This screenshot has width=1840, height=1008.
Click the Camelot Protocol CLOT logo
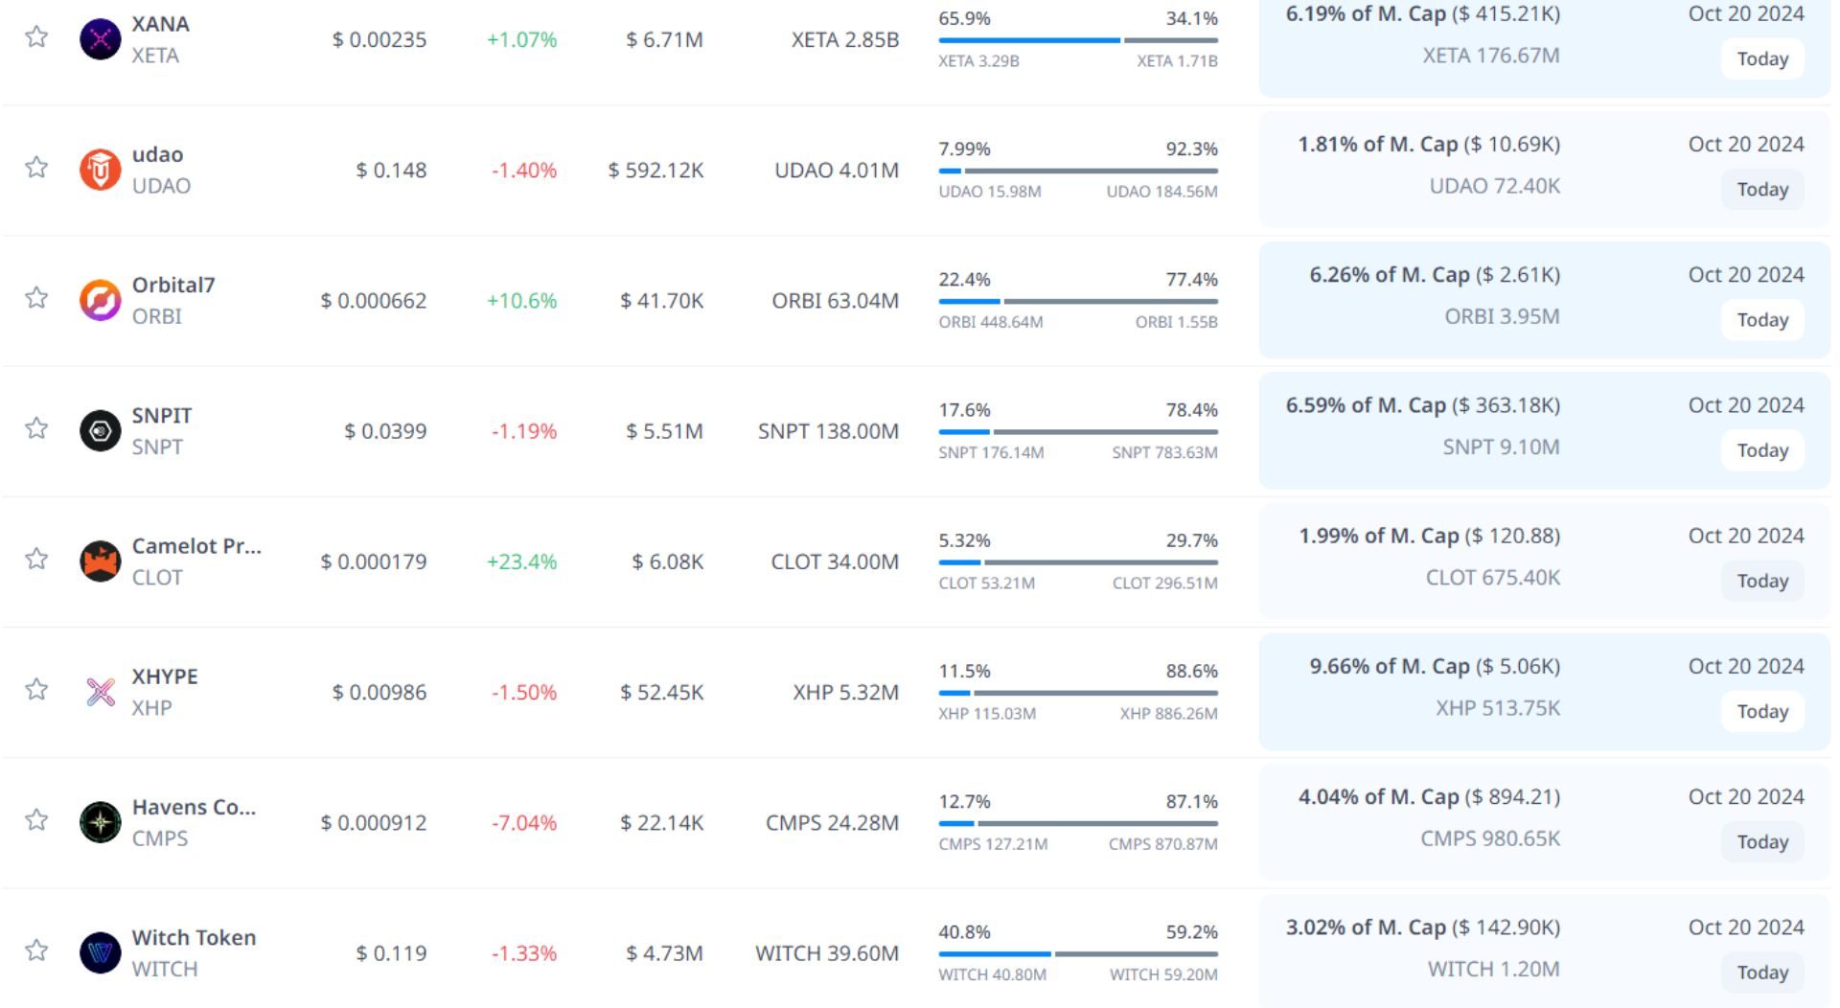[100, 561]
